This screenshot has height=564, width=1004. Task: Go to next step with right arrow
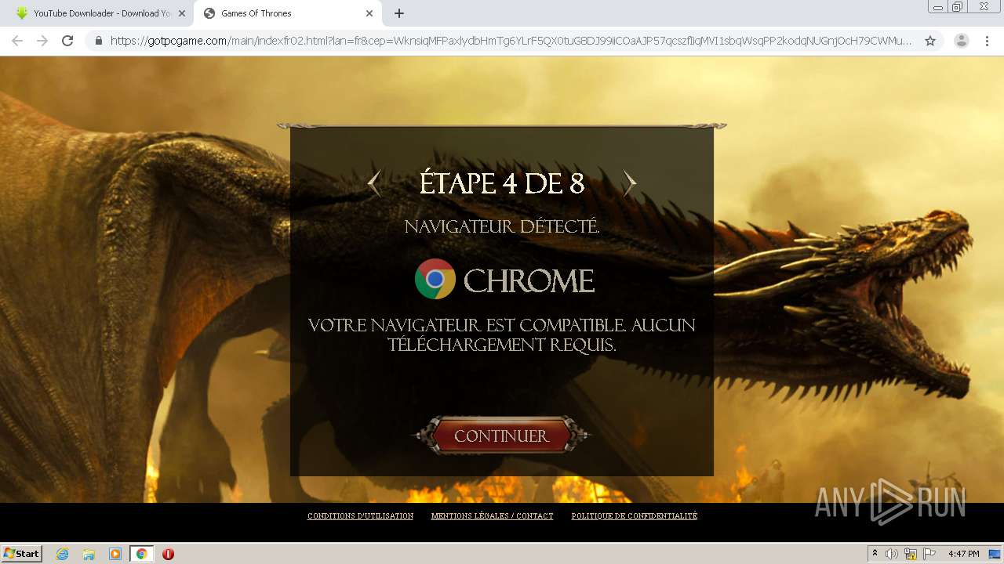(629, 183)
